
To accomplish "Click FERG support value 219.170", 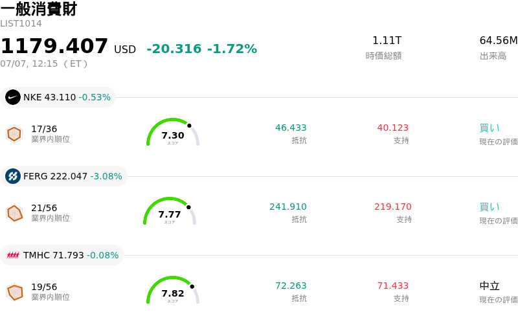I will (x=393, y=207).
